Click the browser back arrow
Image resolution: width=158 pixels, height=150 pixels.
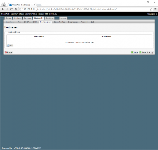3,9
